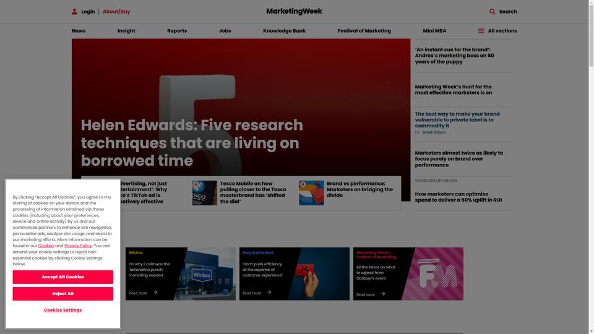Viewport: 594px width, 334px height.
Task: Click the Mark Ritson author name
Action: point(434,132)
